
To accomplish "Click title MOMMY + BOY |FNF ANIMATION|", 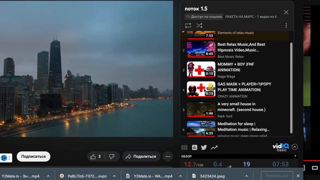I will tap(235, 67).
